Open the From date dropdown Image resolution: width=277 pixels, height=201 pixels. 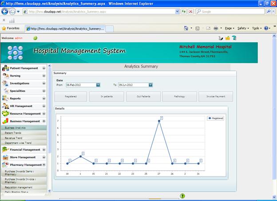tap(98, 84)
